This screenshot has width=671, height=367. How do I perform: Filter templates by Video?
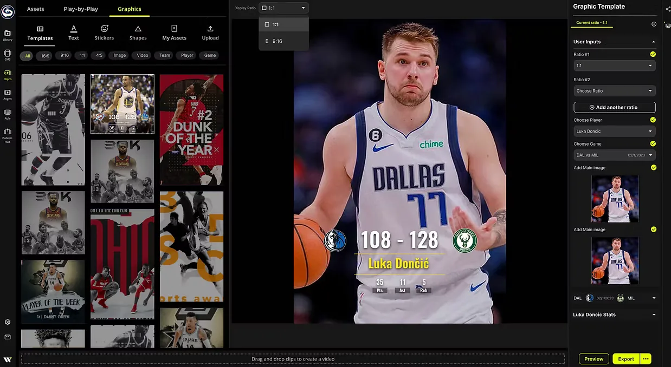tap(143, 55)
